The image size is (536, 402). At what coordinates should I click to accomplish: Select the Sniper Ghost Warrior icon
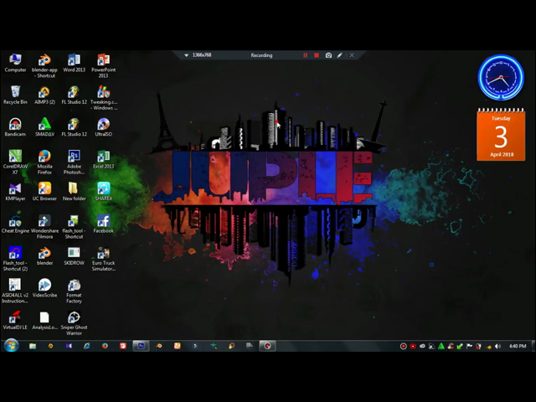point(74,323)
